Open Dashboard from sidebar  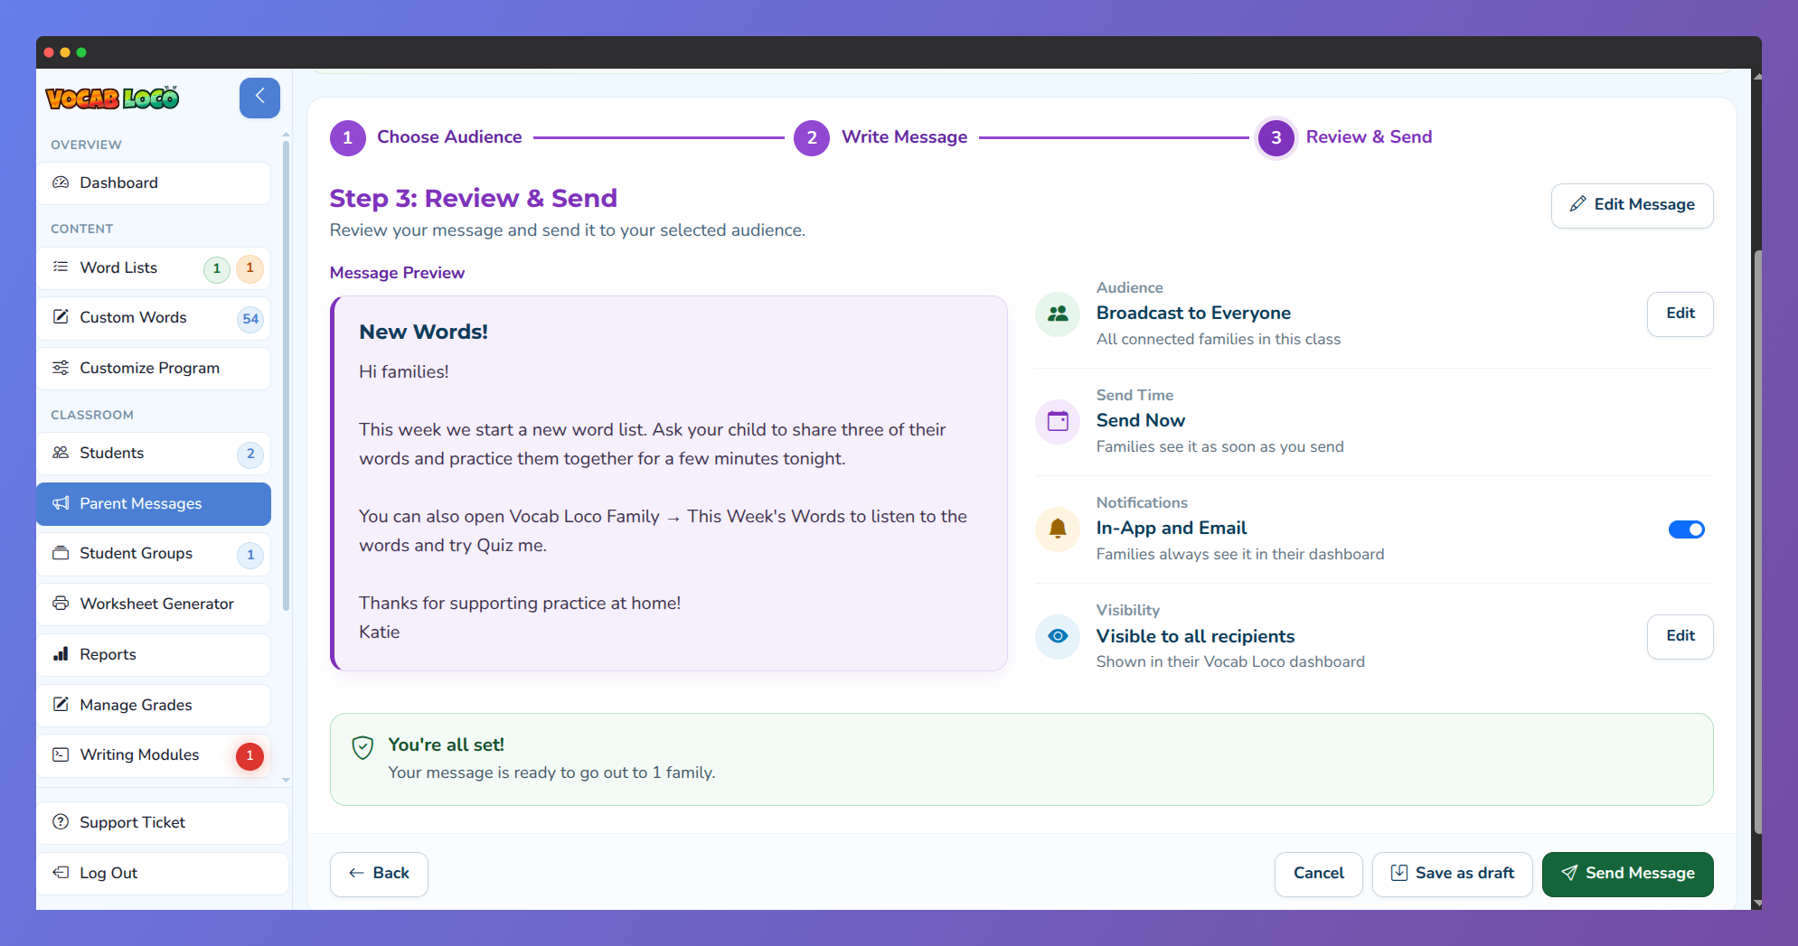coord(154,183)
